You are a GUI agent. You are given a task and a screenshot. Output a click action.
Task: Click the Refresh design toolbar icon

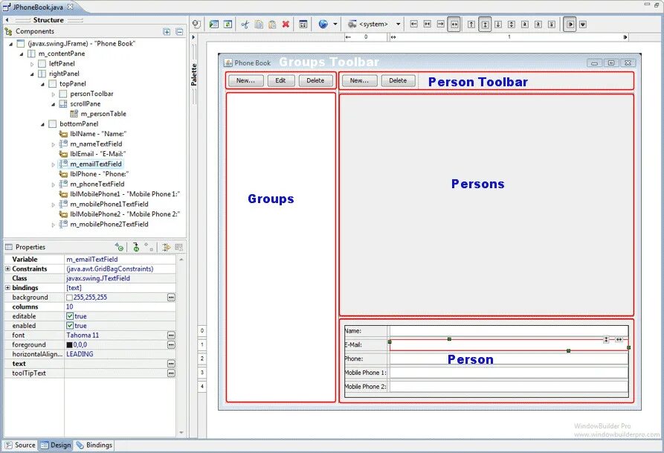tap(228, 25)
